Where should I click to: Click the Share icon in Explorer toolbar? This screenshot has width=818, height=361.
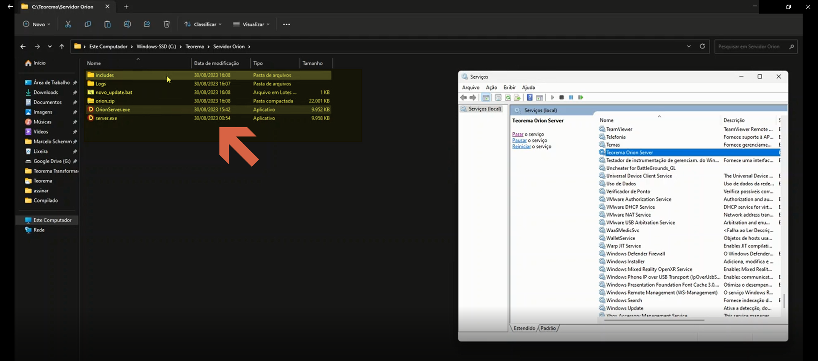pyautogui.click(x=147, y=24)
